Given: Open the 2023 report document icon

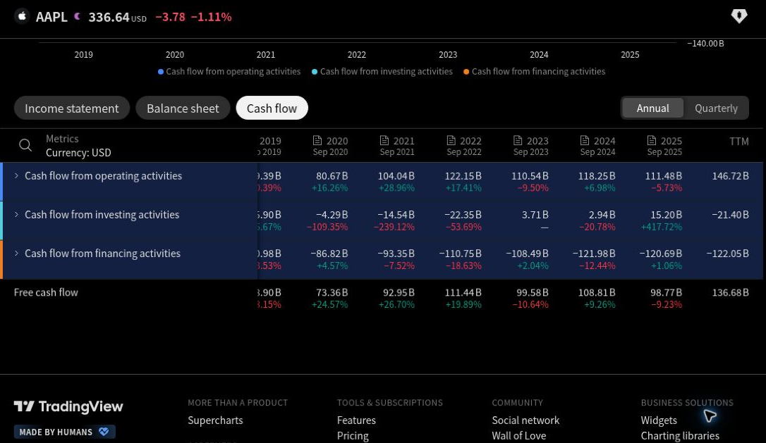Looking at the screenshot, I should pos(518,141).
